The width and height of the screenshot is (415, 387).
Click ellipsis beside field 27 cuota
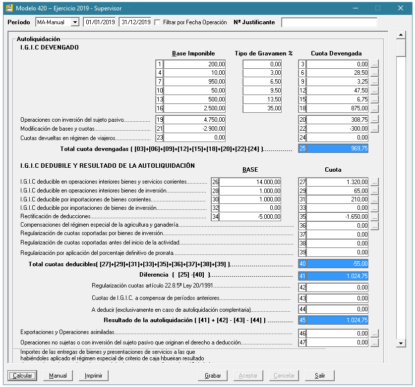coord(374,182)
